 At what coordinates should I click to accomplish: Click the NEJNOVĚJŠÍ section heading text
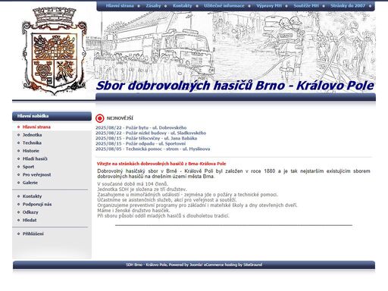[x=120, y=118]
